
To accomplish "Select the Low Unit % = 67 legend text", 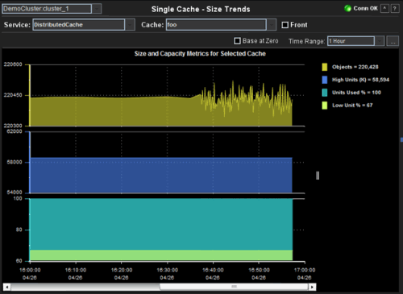I will (352, 106).
